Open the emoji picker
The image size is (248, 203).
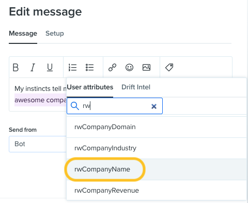(129, 67)
